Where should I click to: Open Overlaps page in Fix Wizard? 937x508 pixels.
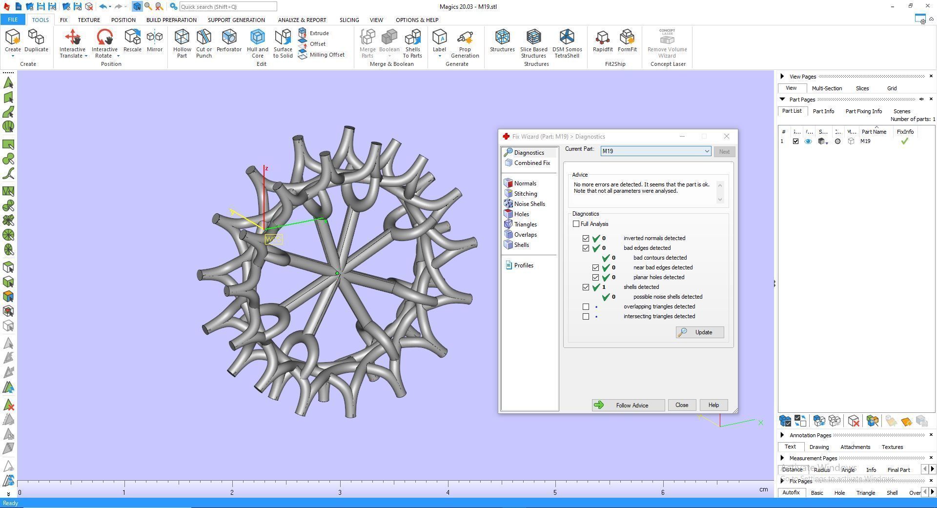tap(521, 235)
